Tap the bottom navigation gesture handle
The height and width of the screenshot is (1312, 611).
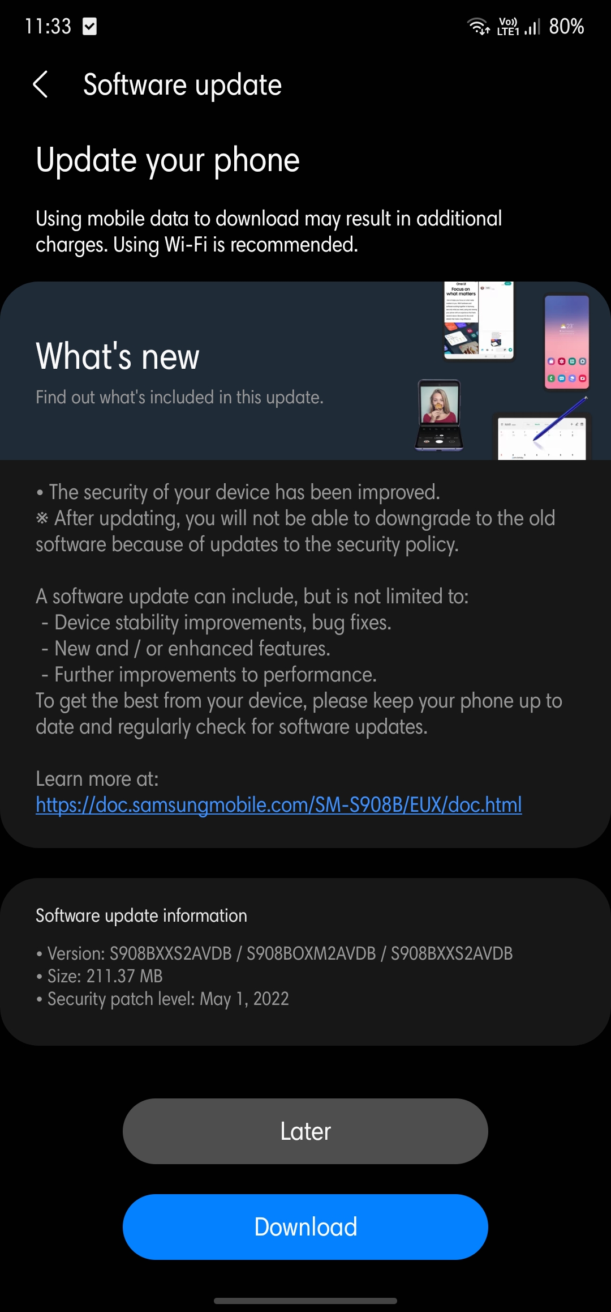click(305, 1301)
